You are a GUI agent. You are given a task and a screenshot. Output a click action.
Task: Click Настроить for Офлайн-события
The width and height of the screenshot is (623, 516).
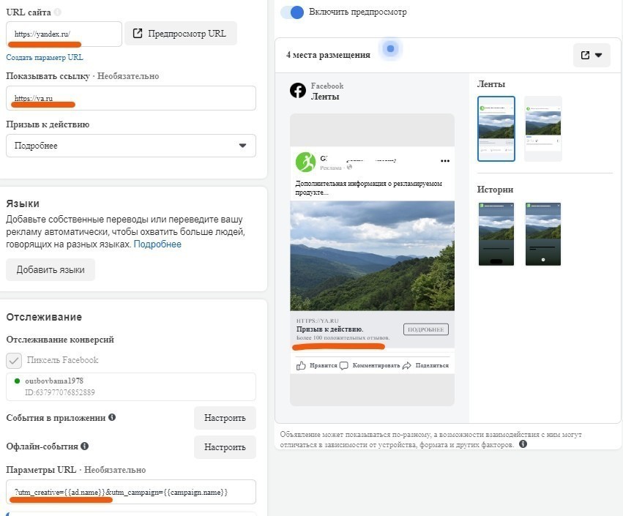pos(225,447)
